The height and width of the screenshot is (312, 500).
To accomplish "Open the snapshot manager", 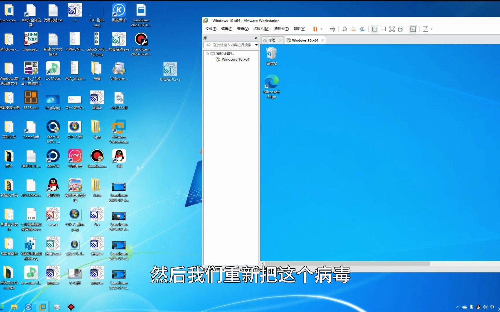I will pyautogui.click(x=362, y=29).
